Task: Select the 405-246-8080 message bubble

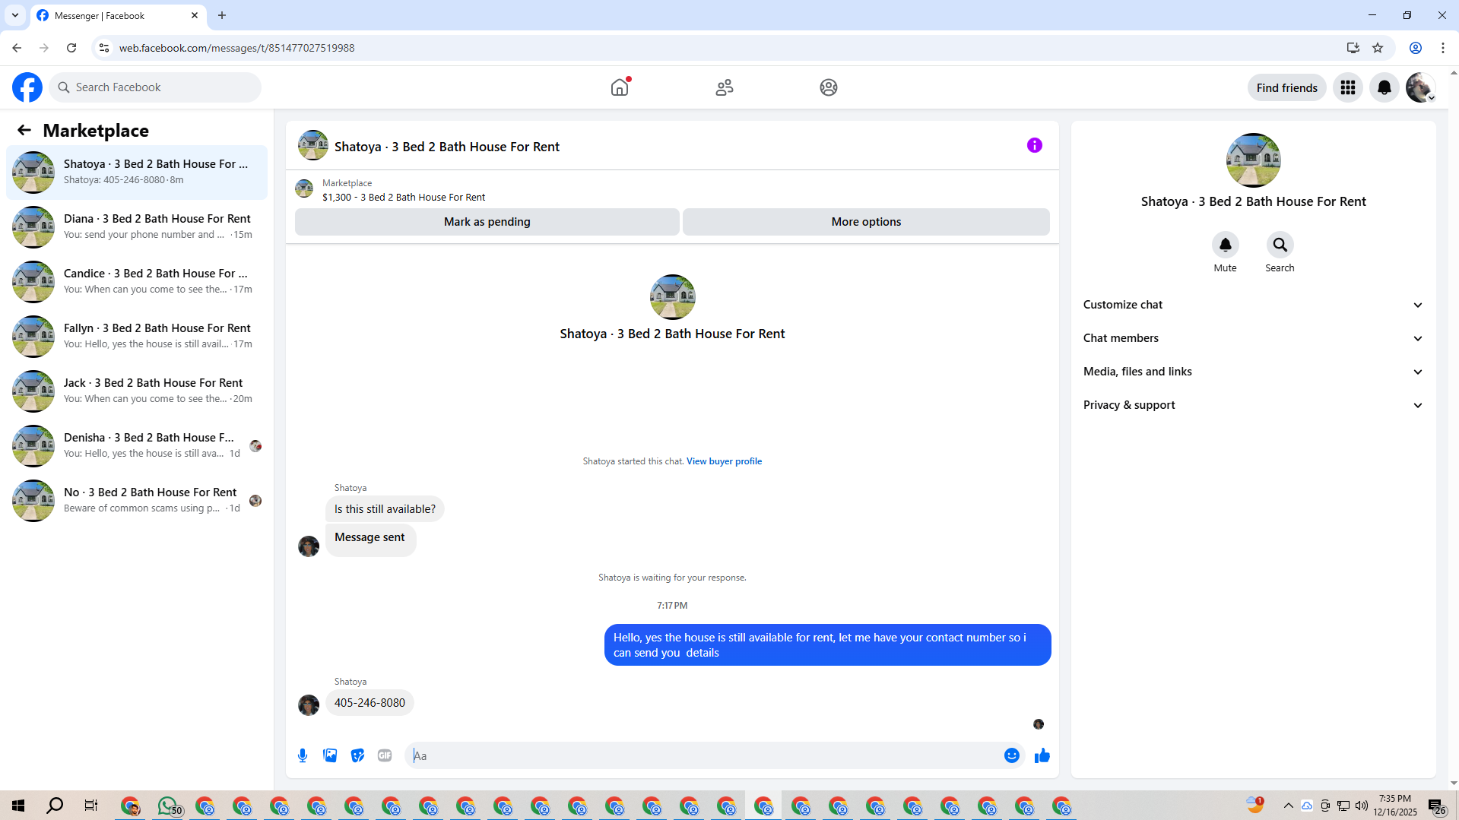Action: point(370,703)
